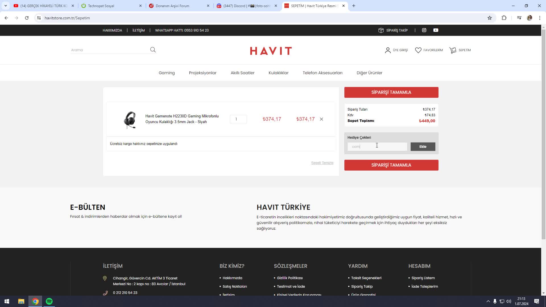Click Sepeti Temizle link
Viewport: 546px width, 307px height.
(322, 163)
